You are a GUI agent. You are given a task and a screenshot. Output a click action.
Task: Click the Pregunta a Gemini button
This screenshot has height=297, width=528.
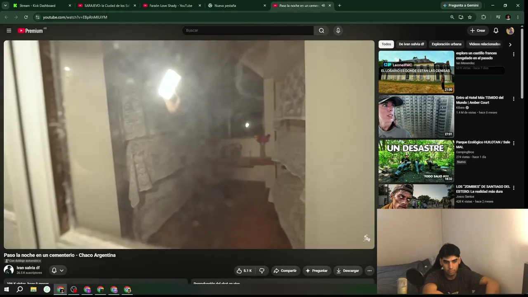click(460, 5)
